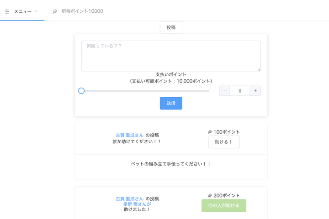Open 古賀 重成さん link in first post

129,135
